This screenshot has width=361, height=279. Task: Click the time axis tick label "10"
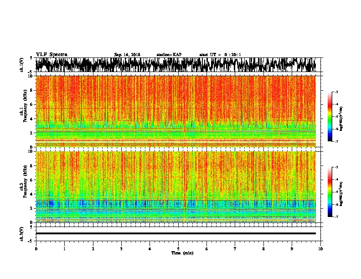click(x=320, y=249)
